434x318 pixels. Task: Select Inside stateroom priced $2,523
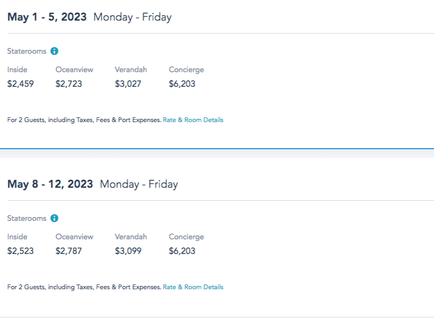(x=20, y=251)
